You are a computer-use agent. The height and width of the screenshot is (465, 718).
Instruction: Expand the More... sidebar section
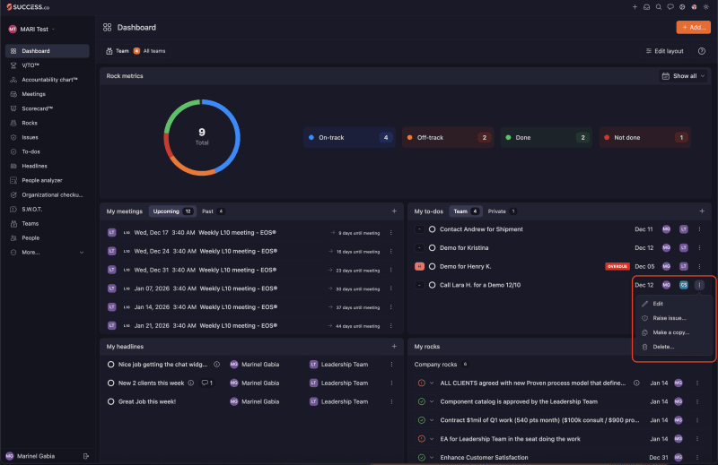point(47,253)
